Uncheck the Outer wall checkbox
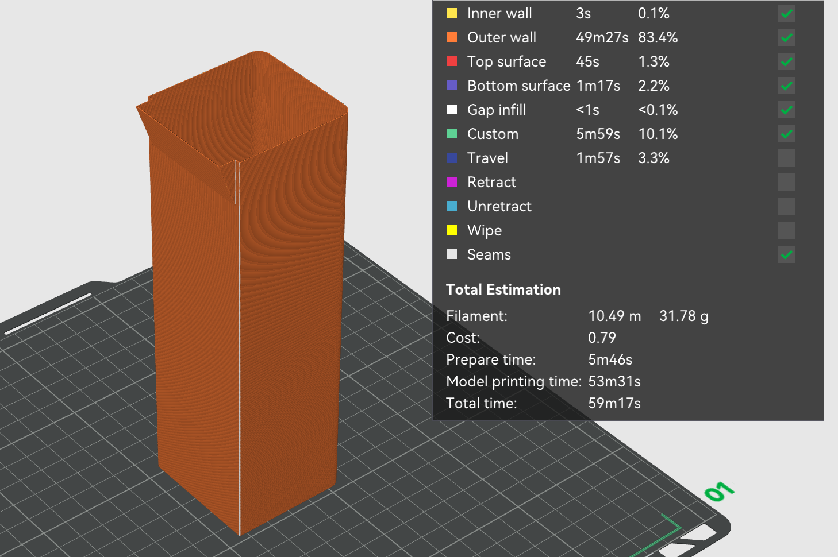 [x=787, y=37]
